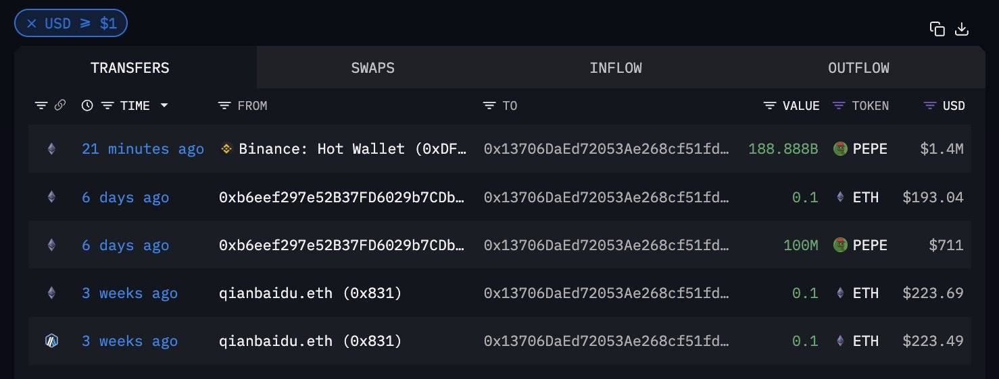The height and width of the screenshot is (379, 999).
Task: Switch to the OUTFLOW tab
Action: click(858, 68)
